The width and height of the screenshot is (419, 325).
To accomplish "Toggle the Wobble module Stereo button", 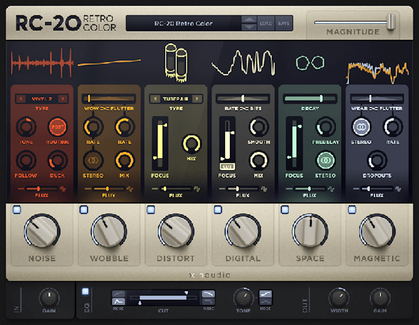I will pos(93,160).
